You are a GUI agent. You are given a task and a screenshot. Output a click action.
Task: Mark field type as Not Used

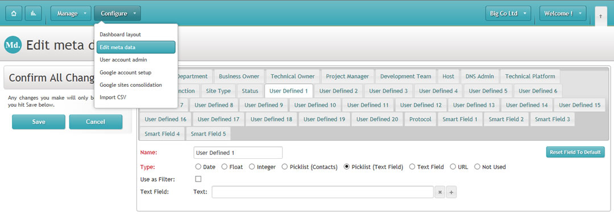(x=477, y=167)
